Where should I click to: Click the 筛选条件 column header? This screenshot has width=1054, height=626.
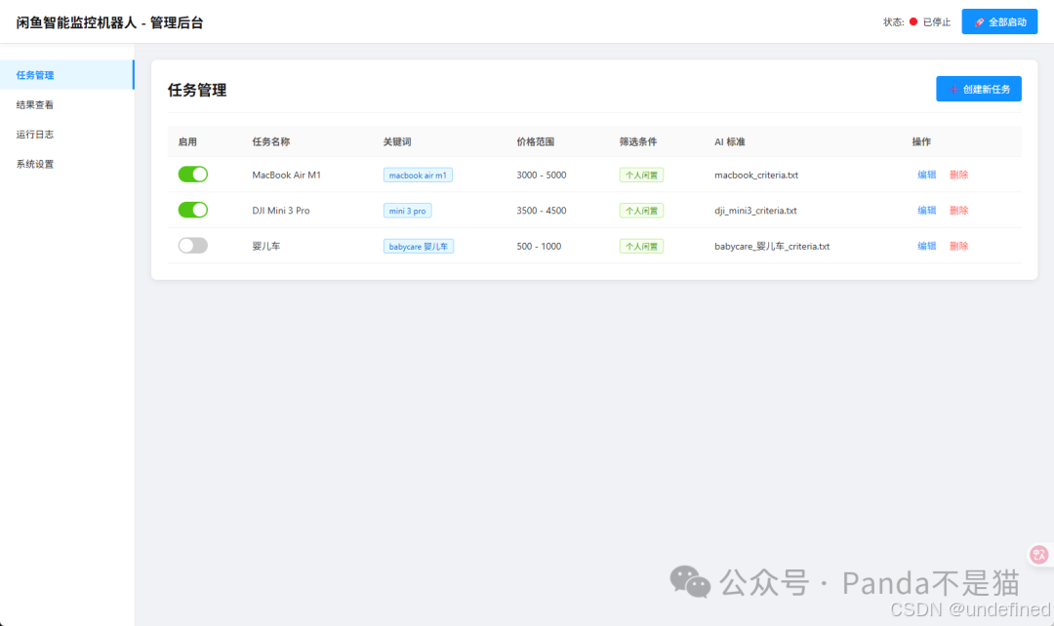click(638, 141)
